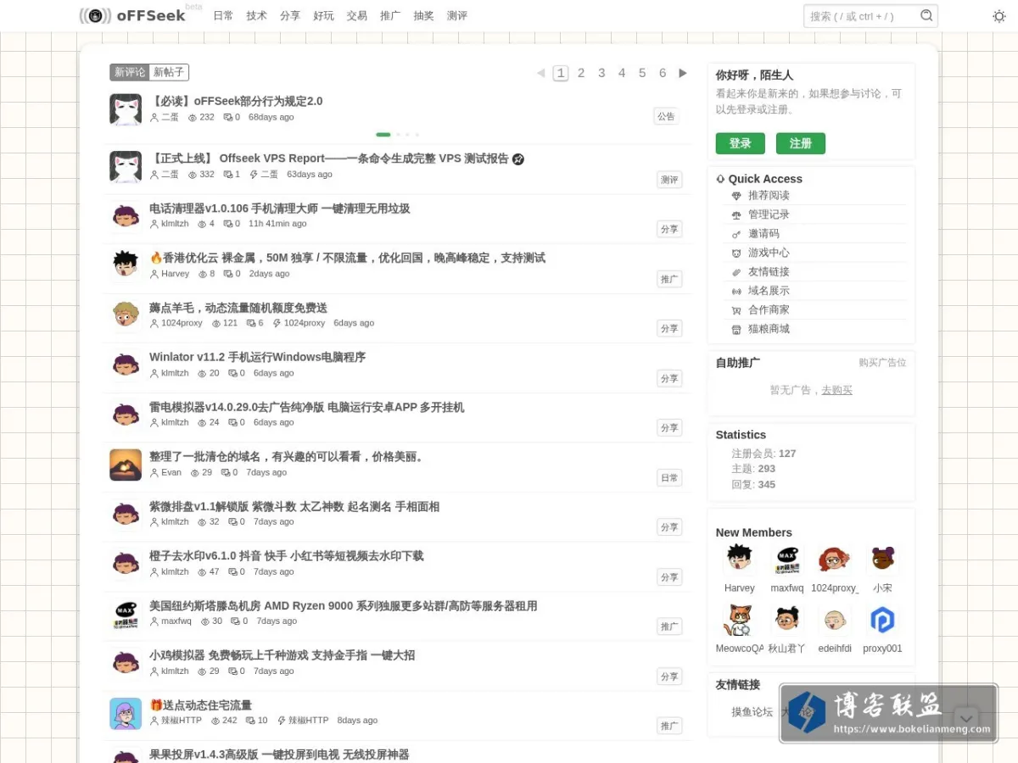Select the second carousel dot
1018x763 pixels.
(397, 134)
